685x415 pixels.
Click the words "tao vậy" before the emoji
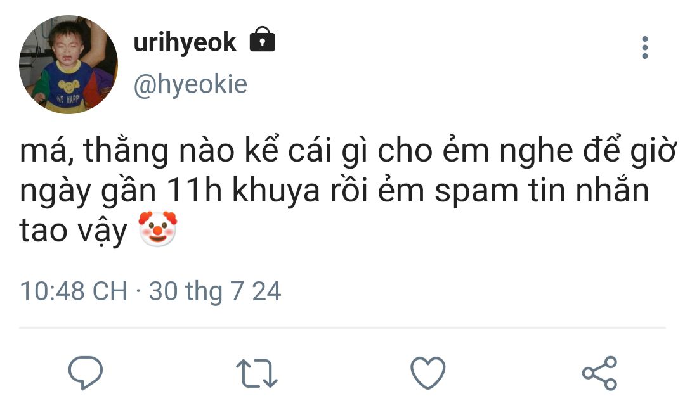pyautogui.click(x=74, y=231)
